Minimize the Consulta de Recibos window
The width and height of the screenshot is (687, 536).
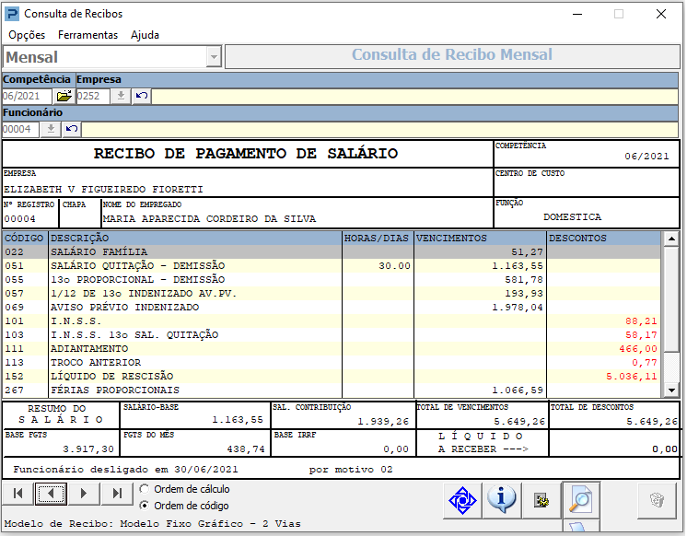577,14
